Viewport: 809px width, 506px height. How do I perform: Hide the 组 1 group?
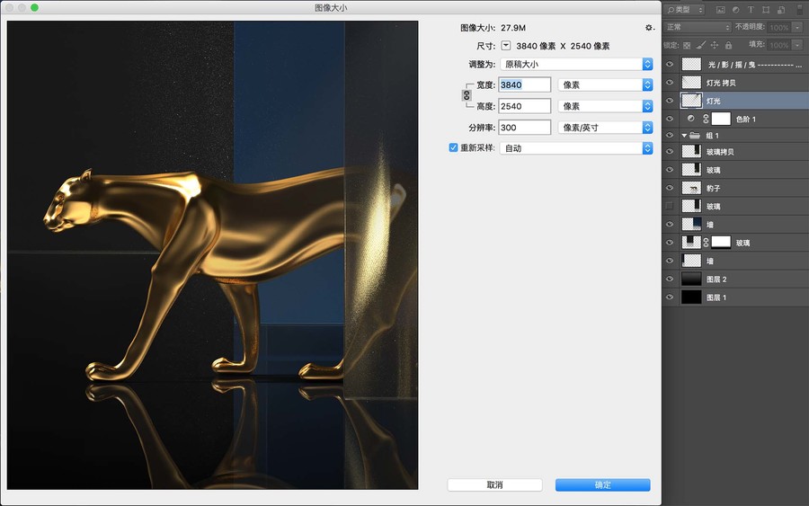pos(670,135)
